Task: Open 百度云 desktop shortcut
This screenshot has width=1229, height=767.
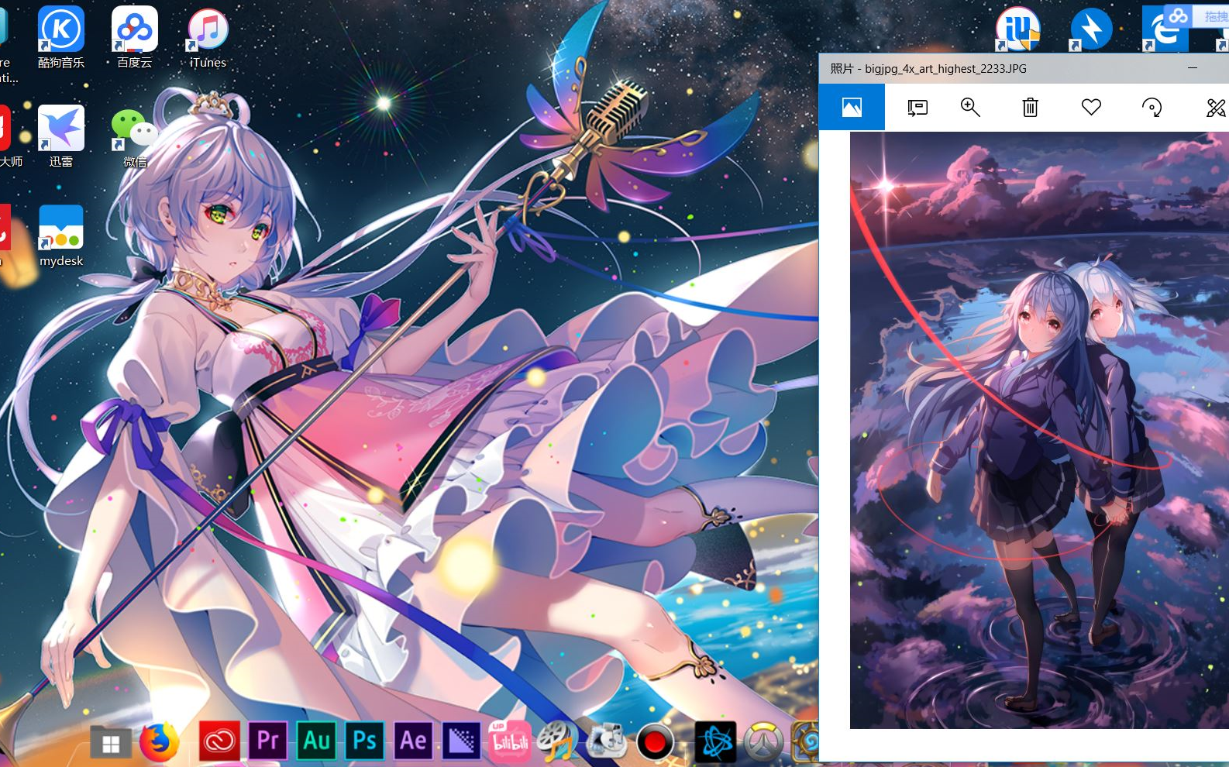Action: coord(135,37)
